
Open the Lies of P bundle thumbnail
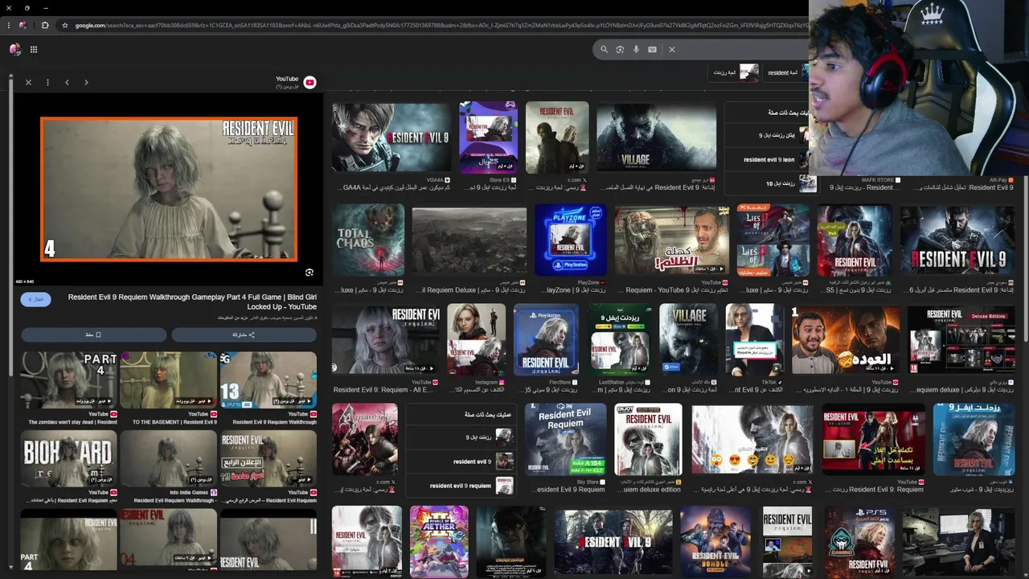tap(773, 240)
